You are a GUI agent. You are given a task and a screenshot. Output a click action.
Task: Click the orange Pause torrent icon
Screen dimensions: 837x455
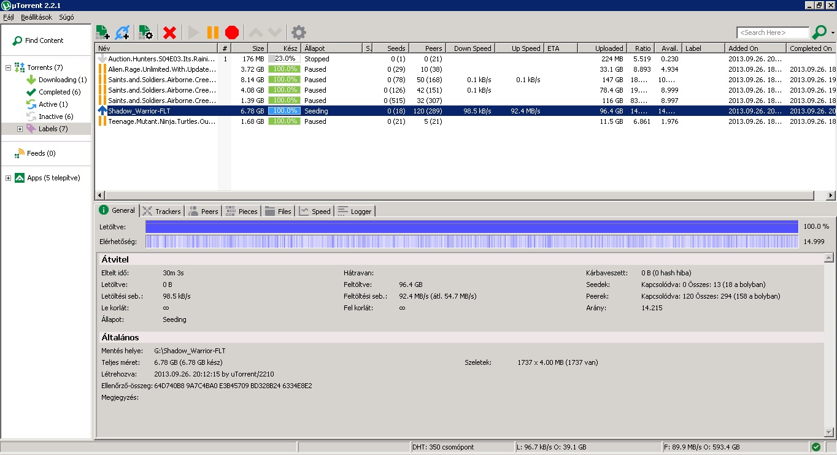coord(213,32)
